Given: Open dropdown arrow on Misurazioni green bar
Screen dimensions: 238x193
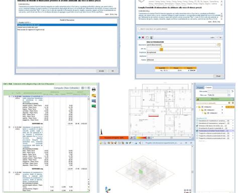Looking at the screenshot, I should pyautogui.click(x=232, y=99).
